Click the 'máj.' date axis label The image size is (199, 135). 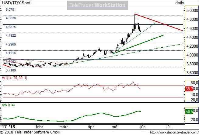pyautogui.click(x=115, y=127)
